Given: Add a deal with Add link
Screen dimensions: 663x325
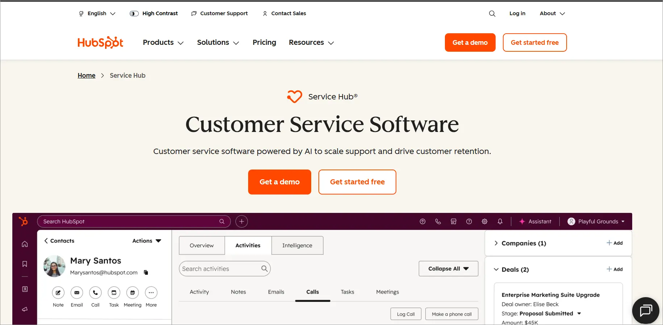Looking at the screenshot, I should click(x=615, y=269).
